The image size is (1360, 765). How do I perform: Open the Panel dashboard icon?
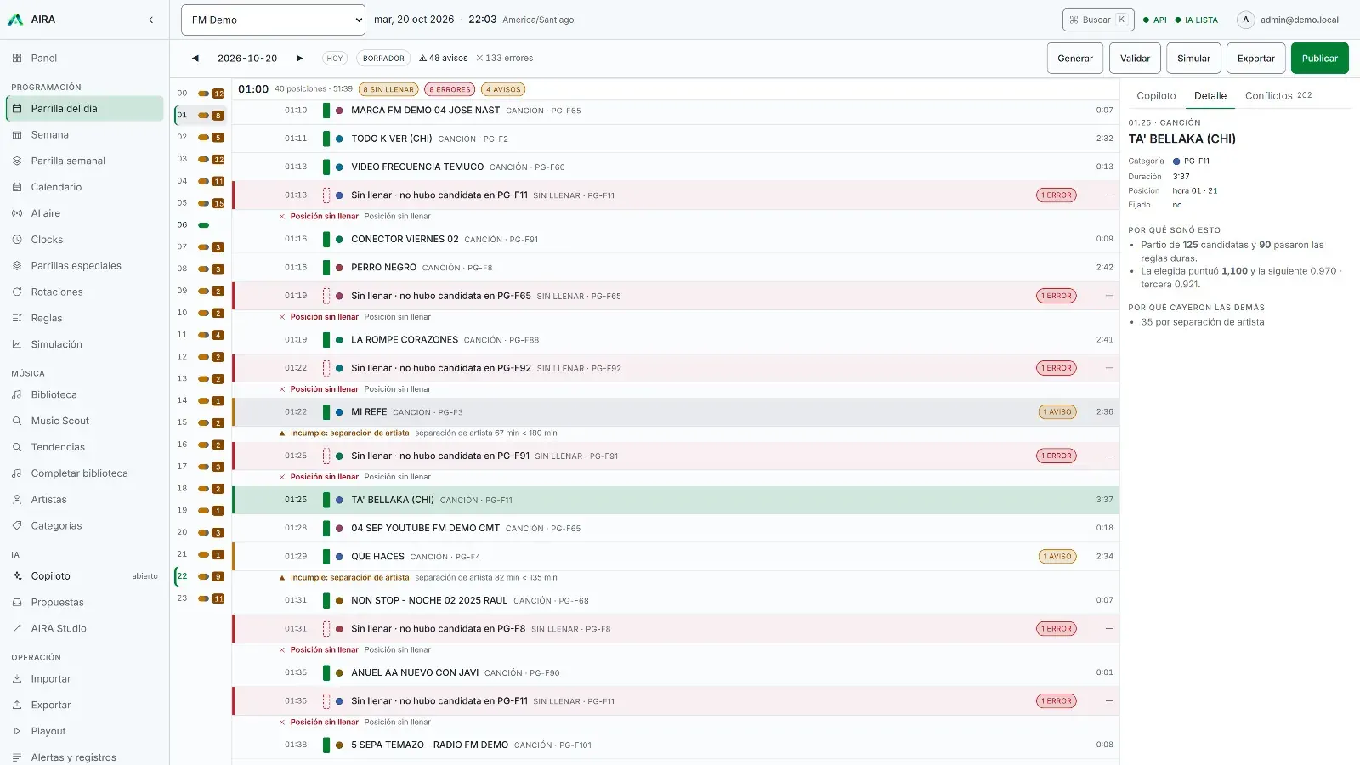pos(17,59)
